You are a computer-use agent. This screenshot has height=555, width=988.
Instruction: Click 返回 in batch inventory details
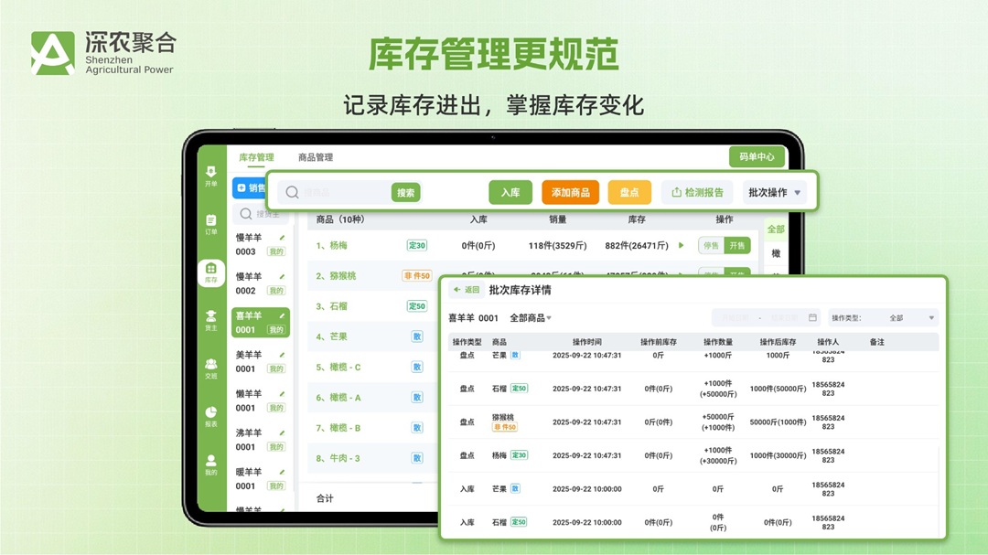[467, 289]
